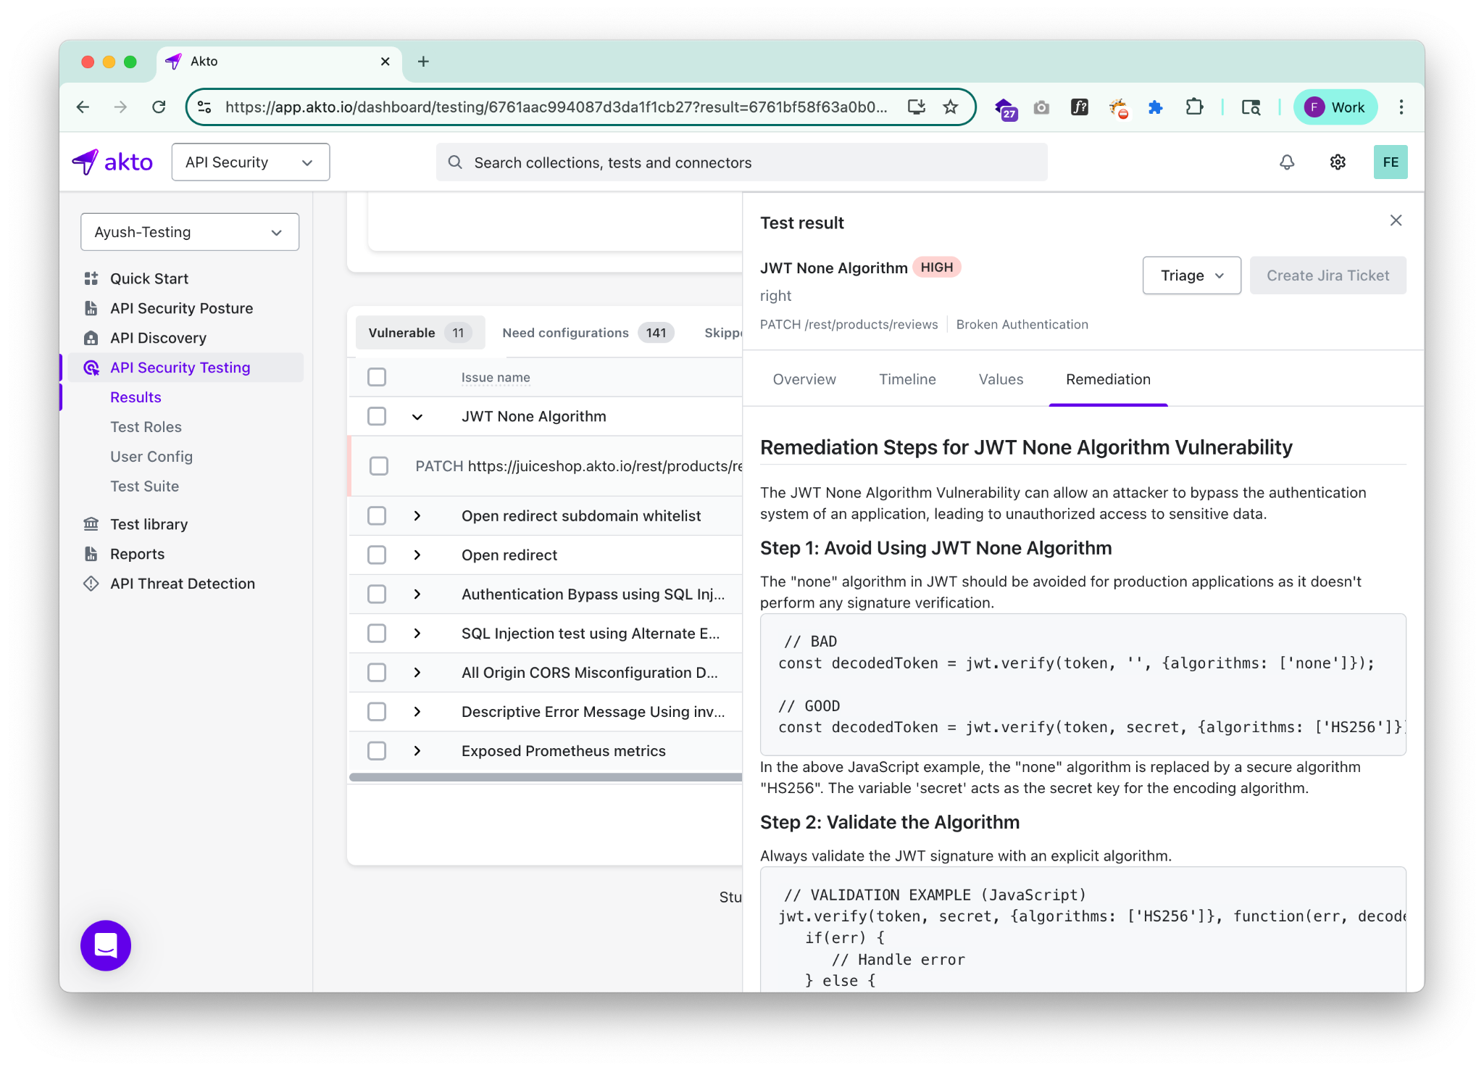Expand the Exposed Prometheus metrics row
The image size is (1484, 1070).
417,751
